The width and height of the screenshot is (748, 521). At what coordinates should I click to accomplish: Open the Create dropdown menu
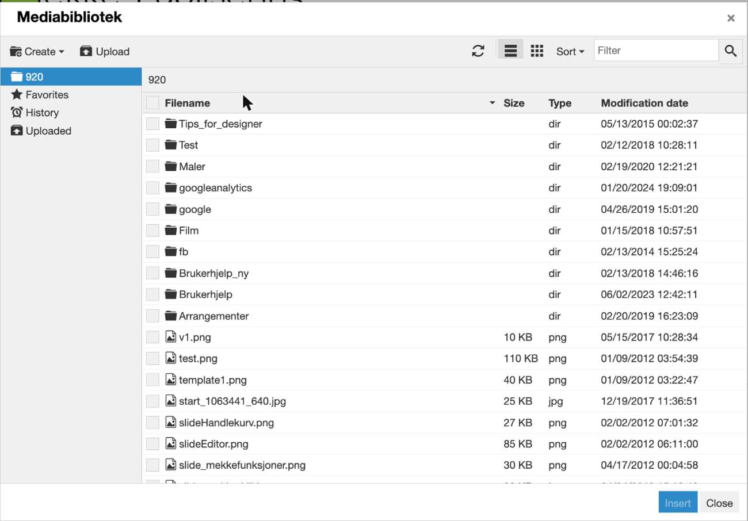pyautogui.click(x=37, y=51)
